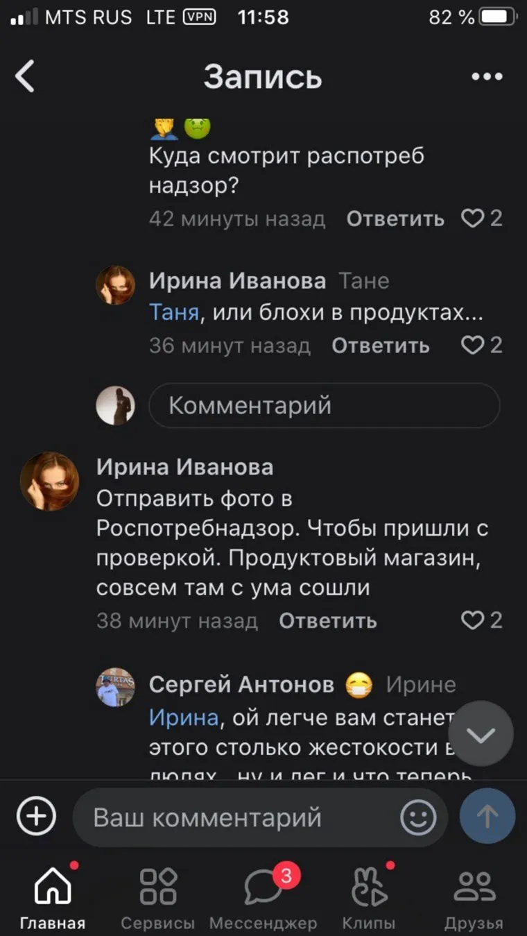The image size is (527, 936).
Task: Open the emoji smiley picker
Action: [418, 817]
